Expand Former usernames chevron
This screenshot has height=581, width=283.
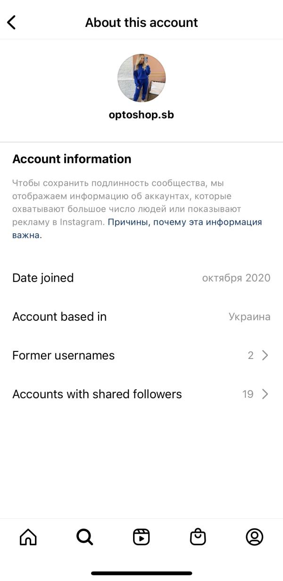[265, 355]
